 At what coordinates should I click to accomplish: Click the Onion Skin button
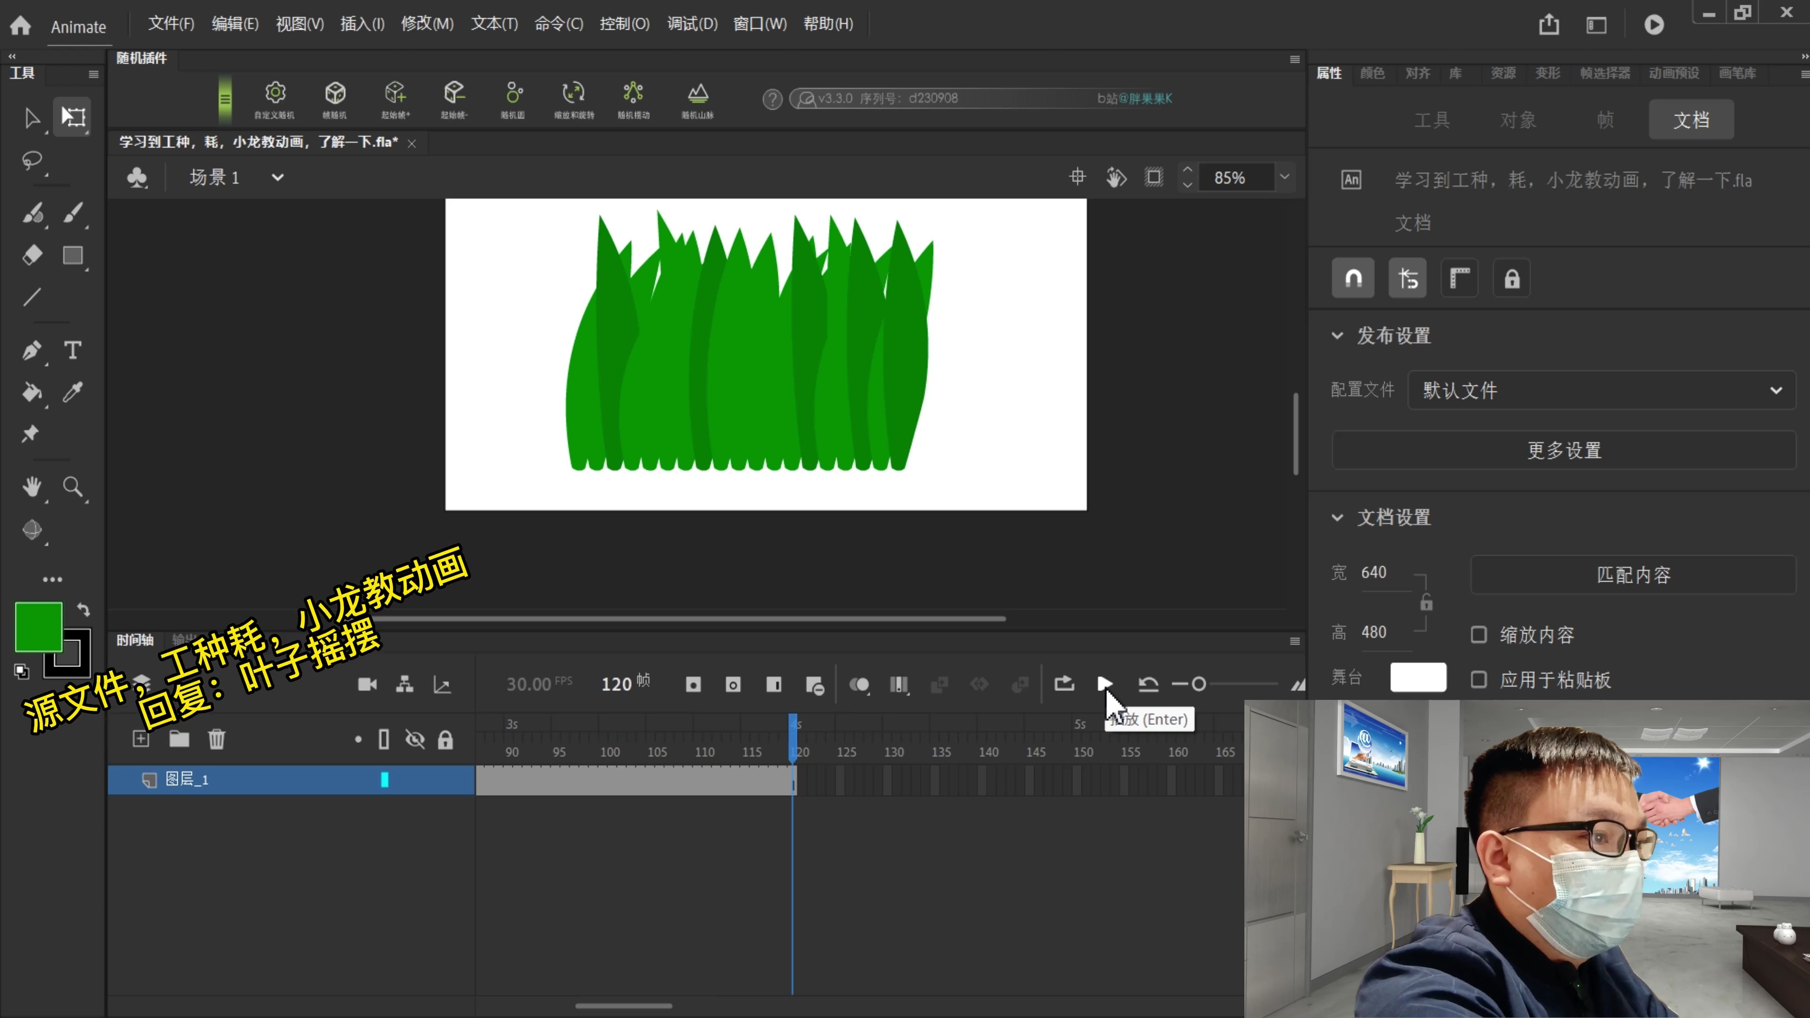click(x=859, y=684)
